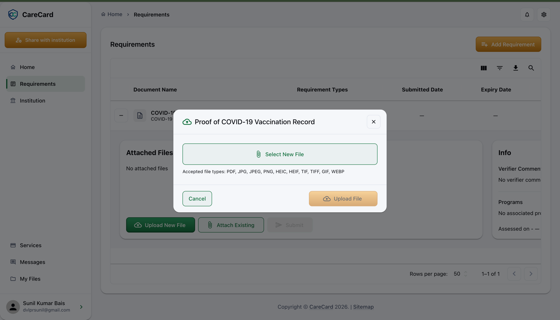Toggle table columns view icon
This screenshot has height=320, width=560.
tap(484, 68)
